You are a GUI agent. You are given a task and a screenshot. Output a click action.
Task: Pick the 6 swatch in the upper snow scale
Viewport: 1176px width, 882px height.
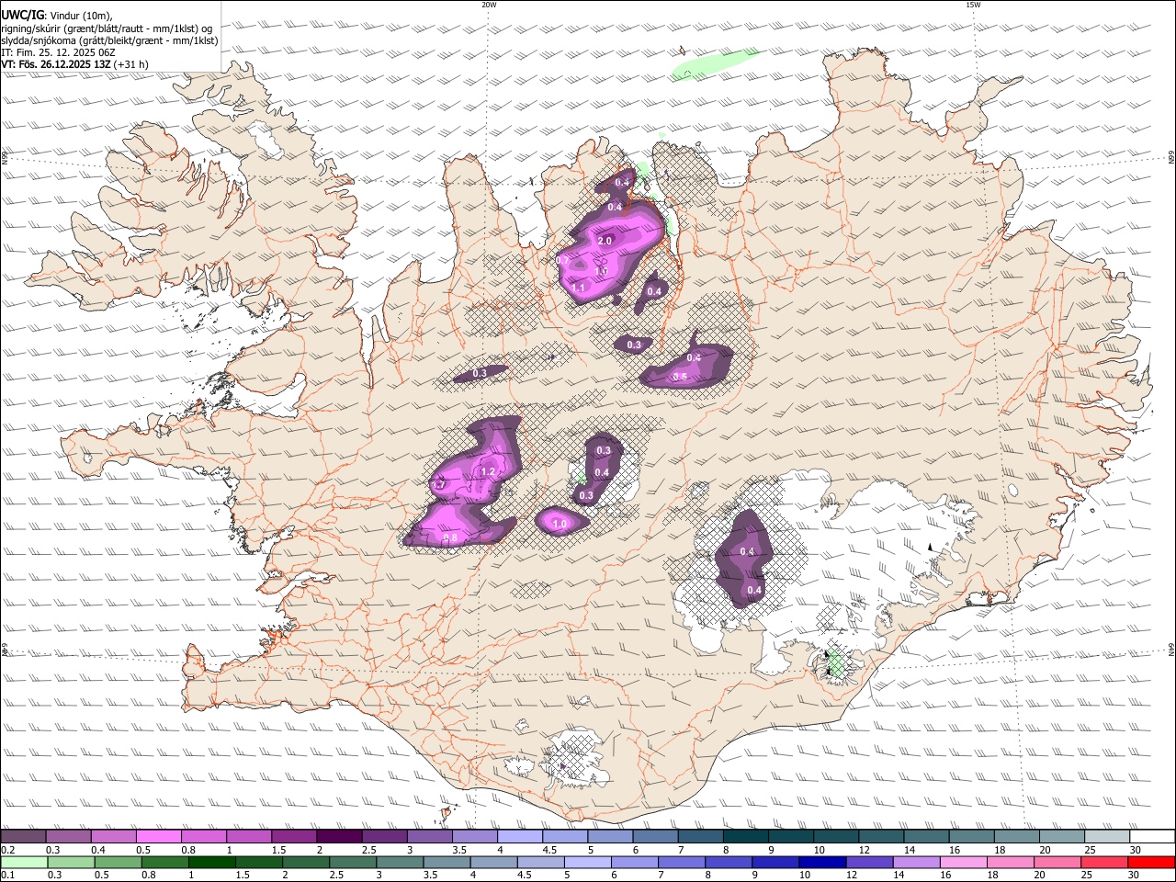tap(655, 836)
